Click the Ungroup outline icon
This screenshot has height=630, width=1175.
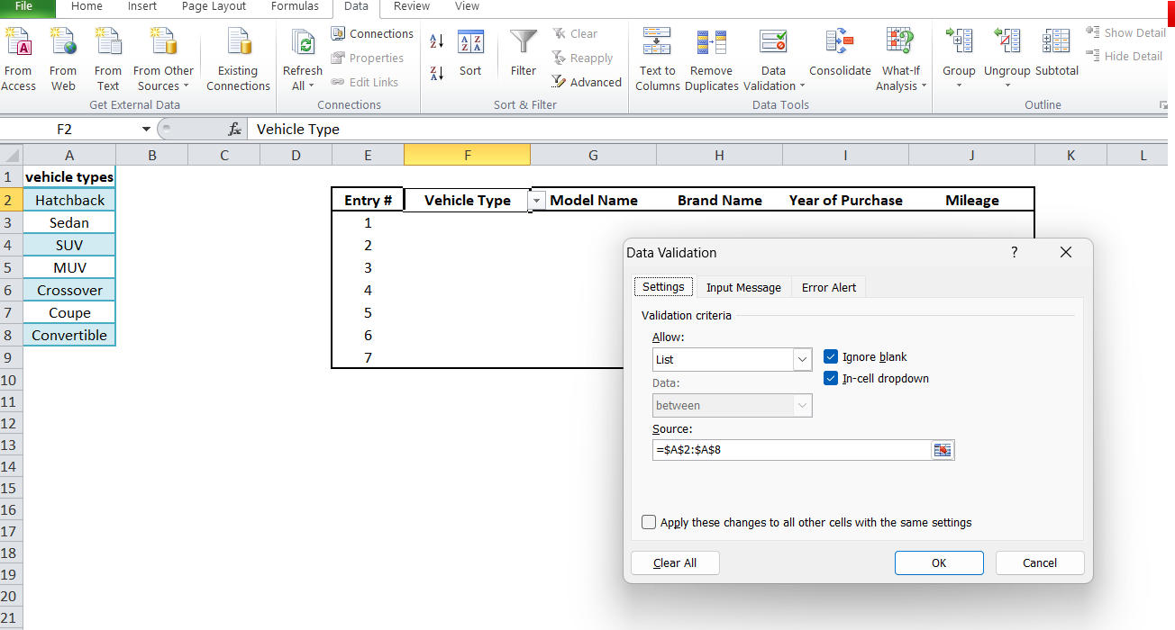[x=1006, y=42]
